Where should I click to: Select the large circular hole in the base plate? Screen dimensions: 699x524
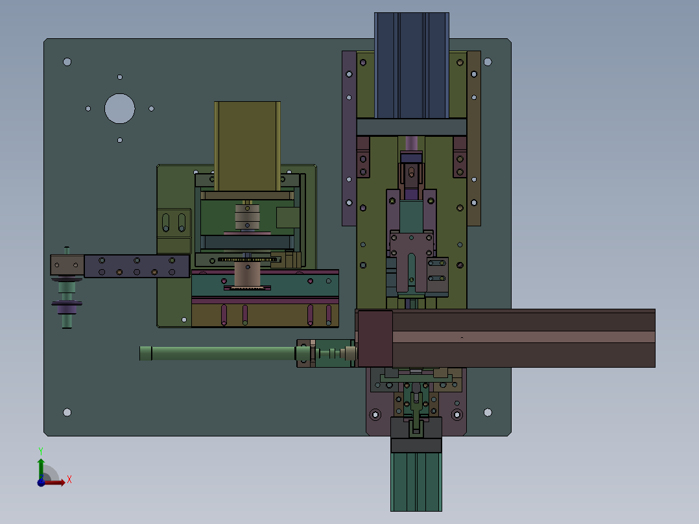[x=119, y=108]
